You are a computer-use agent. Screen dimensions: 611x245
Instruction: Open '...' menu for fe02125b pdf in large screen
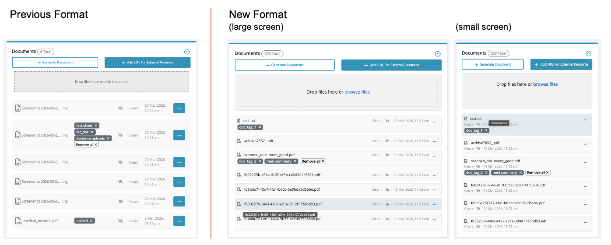click(435, 175)
